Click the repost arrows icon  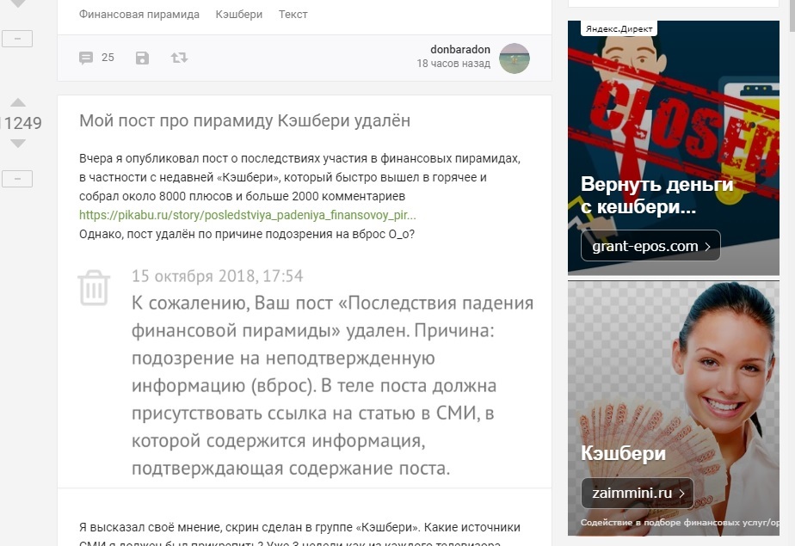click(x=179, y=58)
